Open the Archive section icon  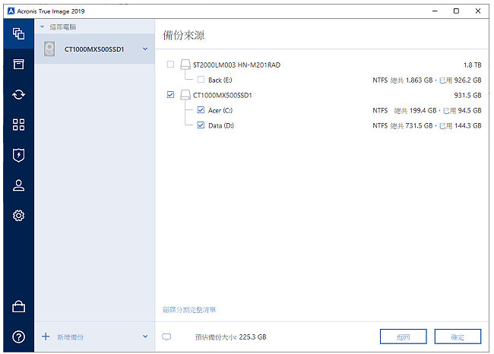pos(18,64)
